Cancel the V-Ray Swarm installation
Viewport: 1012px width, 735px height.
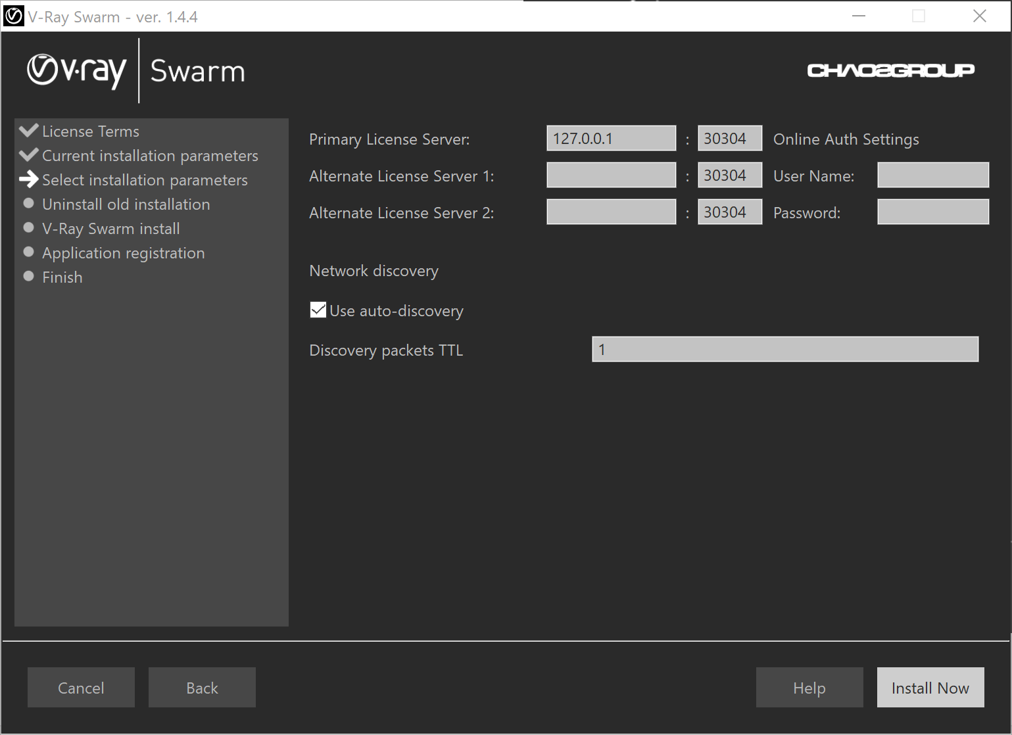[81, 688]
